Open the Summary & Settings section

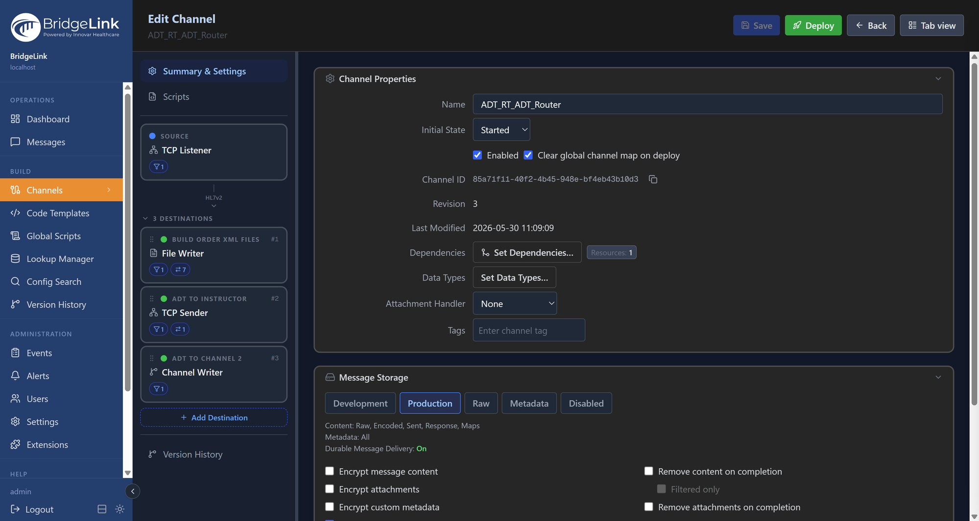214,71
